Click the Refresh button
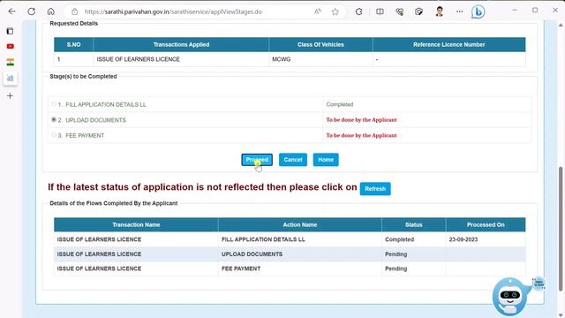The image size is (565, 318). tap(375, 188)
